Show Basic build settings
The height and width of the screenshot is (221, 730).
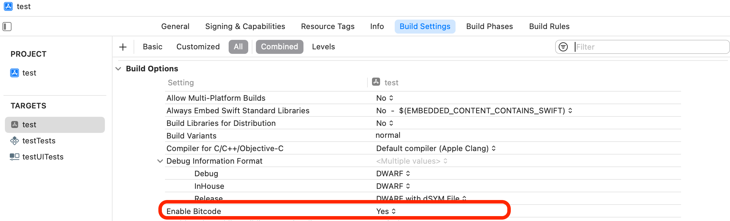coord(153,47)
